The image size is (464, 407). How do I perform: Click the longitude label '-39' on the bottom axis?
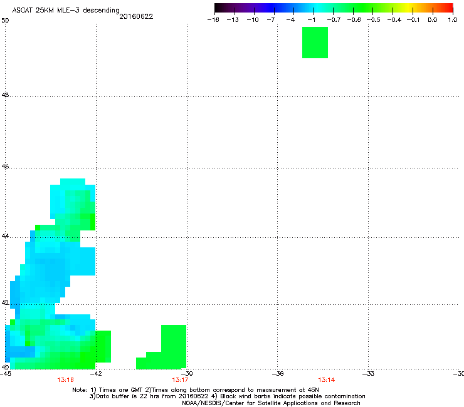(187, 374)
